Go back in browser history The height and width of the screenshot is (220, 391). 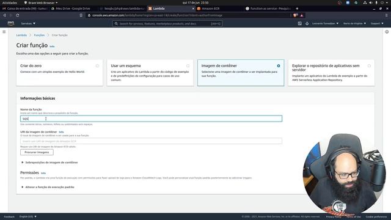(x=4, y=15)
